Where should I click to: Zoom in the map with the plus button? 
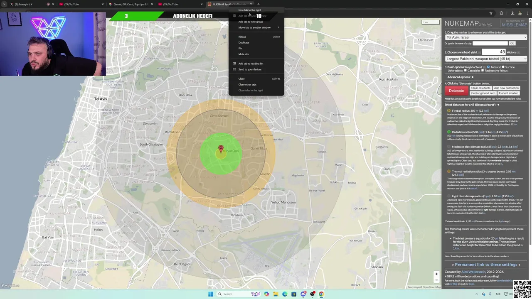coord(436,274)
